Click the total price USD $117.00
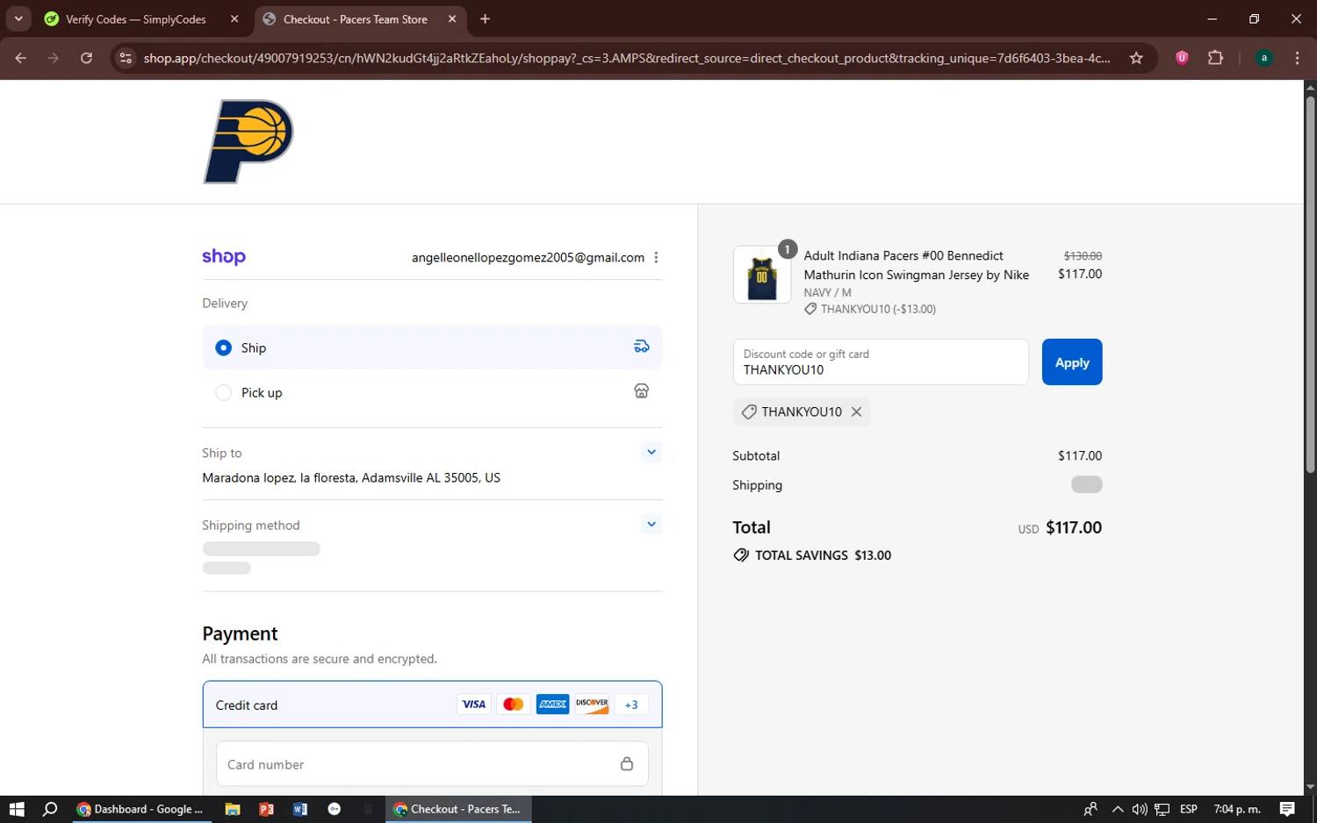Image resolution: width=1317 pixels, height=823 pixels. pos(1060,527)
